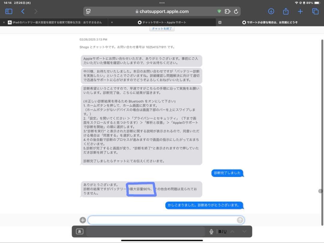Screen dimensions: 324x243
Task: Open the downloads list
Action: coord(271,11)
